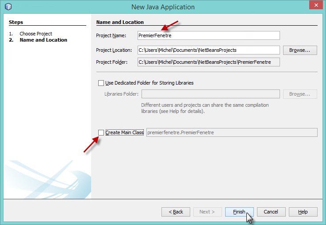Click the Project Folder text field
The width and height of the screenshot is (326, 225).
click(208, 62)
